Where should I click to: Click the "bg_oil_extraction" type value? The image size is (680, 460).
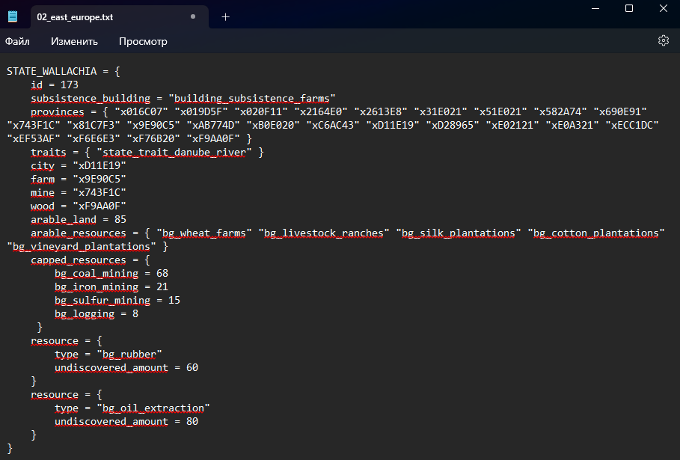coord(153,408)
